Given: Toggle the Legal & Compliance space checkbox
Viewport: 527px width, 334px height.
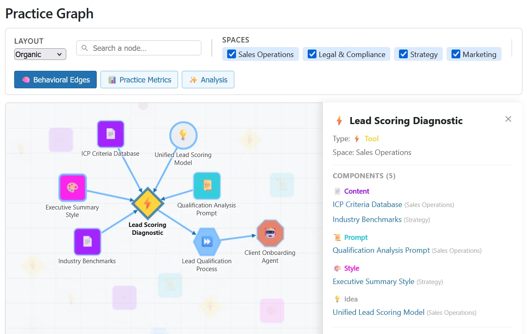Looking at the screenshot, I should 312,54.
